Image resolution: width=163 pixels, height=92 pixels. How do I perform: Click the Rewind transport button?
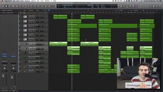click(x=35, y=6)
